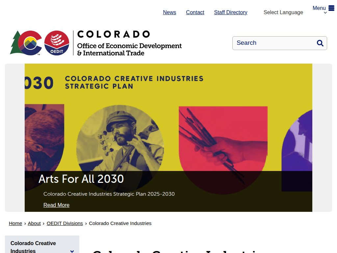This screenshot has height=253, width=337.
Task: Open the Menu hamburger icon
Action: coord(331,8)
